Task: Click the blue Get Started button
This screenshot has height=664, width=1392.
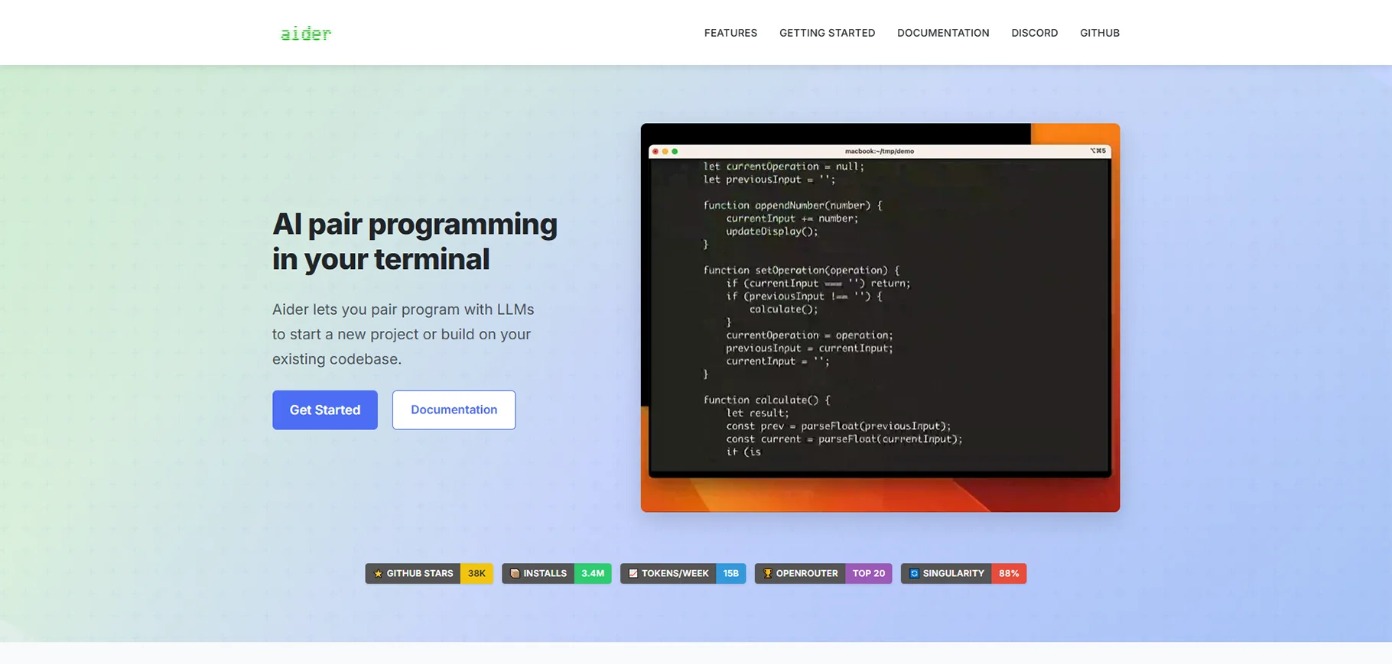Action: [x=325, y=410]
